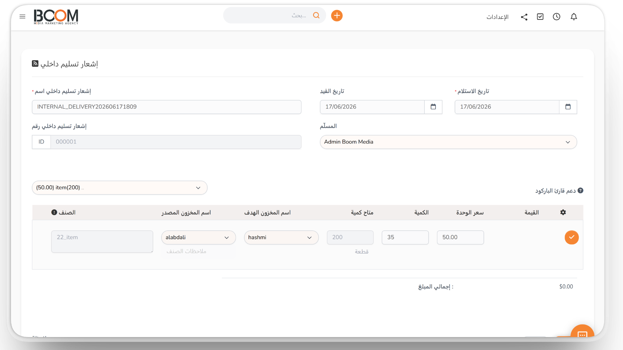Viewport: 623px width, 350px height.
Task: Click the orange search magnifier icon
Action: click(x=316, y=15)
